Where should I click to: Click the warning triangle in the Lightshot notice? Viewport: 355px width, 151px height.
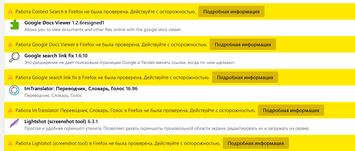pos(10,143)
